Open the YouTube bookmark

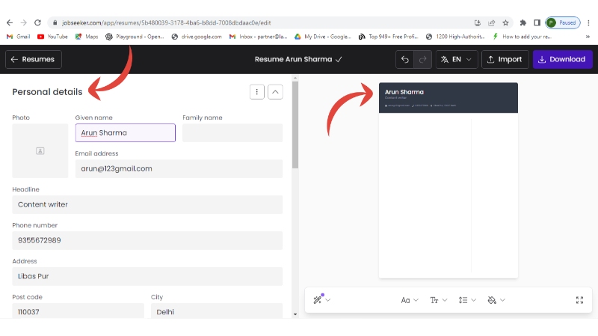(x=52, y=36)
